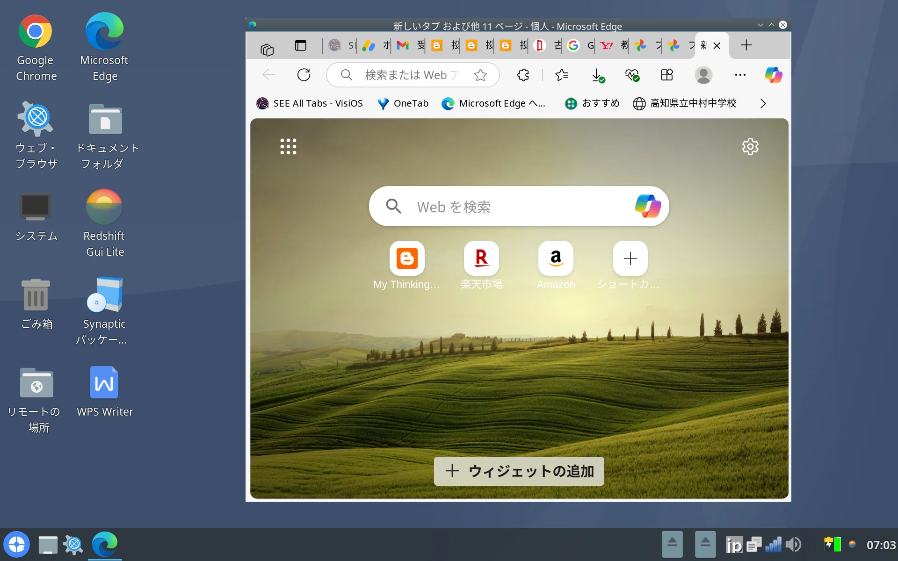Click the second eject button in the taskbar
The image size is (898, 561).
click(x=705, y=544)
